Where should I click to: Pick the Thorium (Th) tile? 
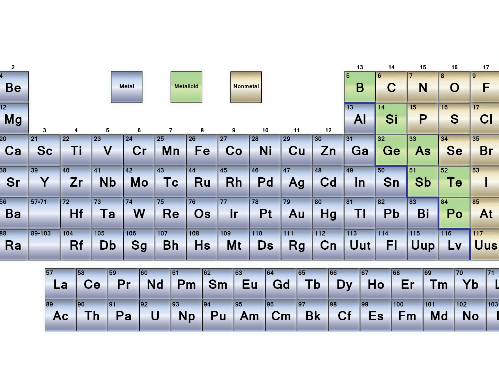coord(92,315)
